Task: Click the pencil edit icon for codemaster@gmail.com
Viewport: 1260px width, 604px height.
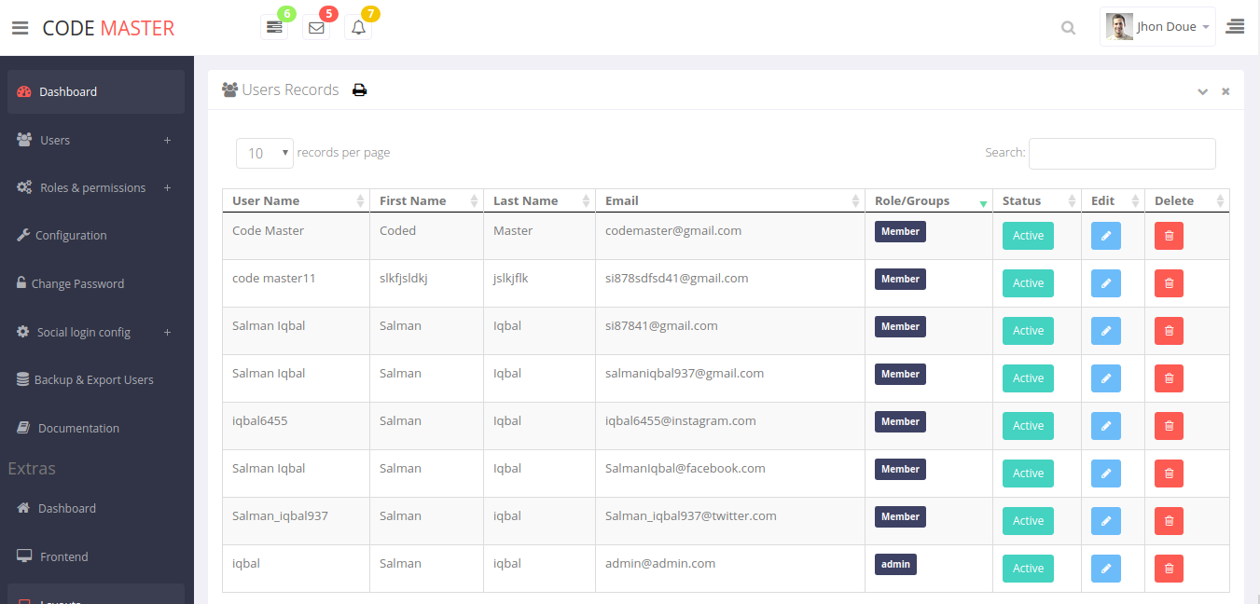Action: [x=1105, y=236]
